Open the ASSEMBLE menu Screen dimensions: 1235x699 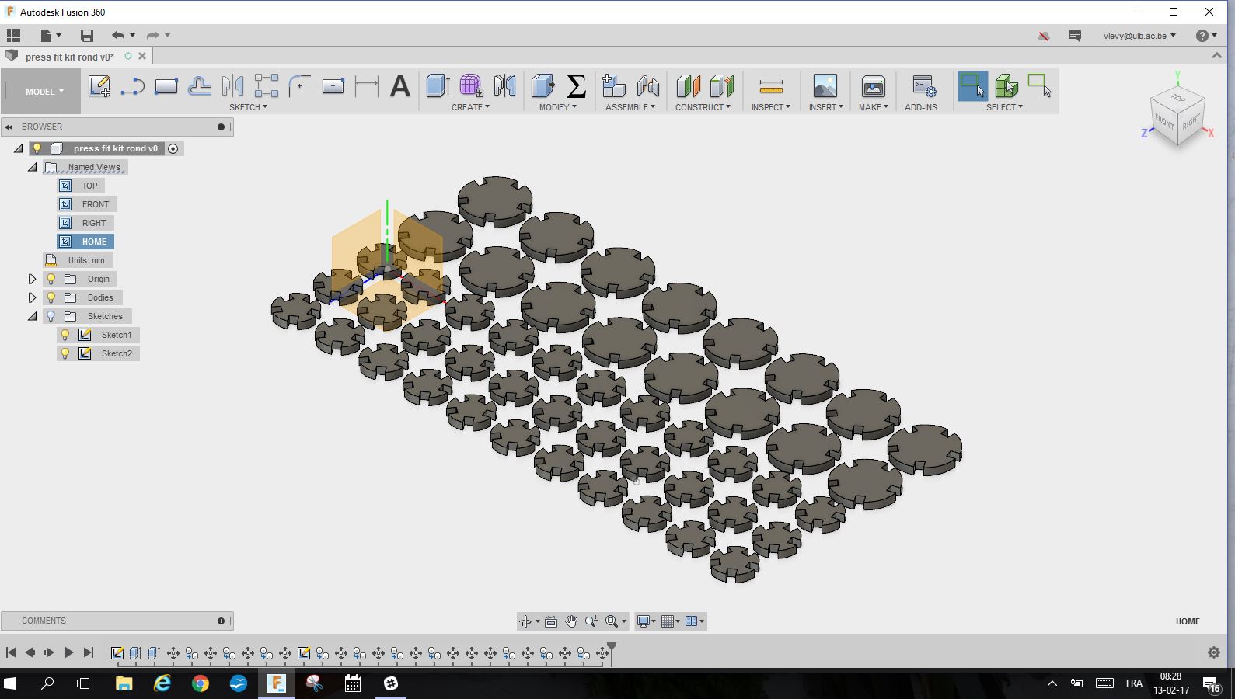(630, 107)
